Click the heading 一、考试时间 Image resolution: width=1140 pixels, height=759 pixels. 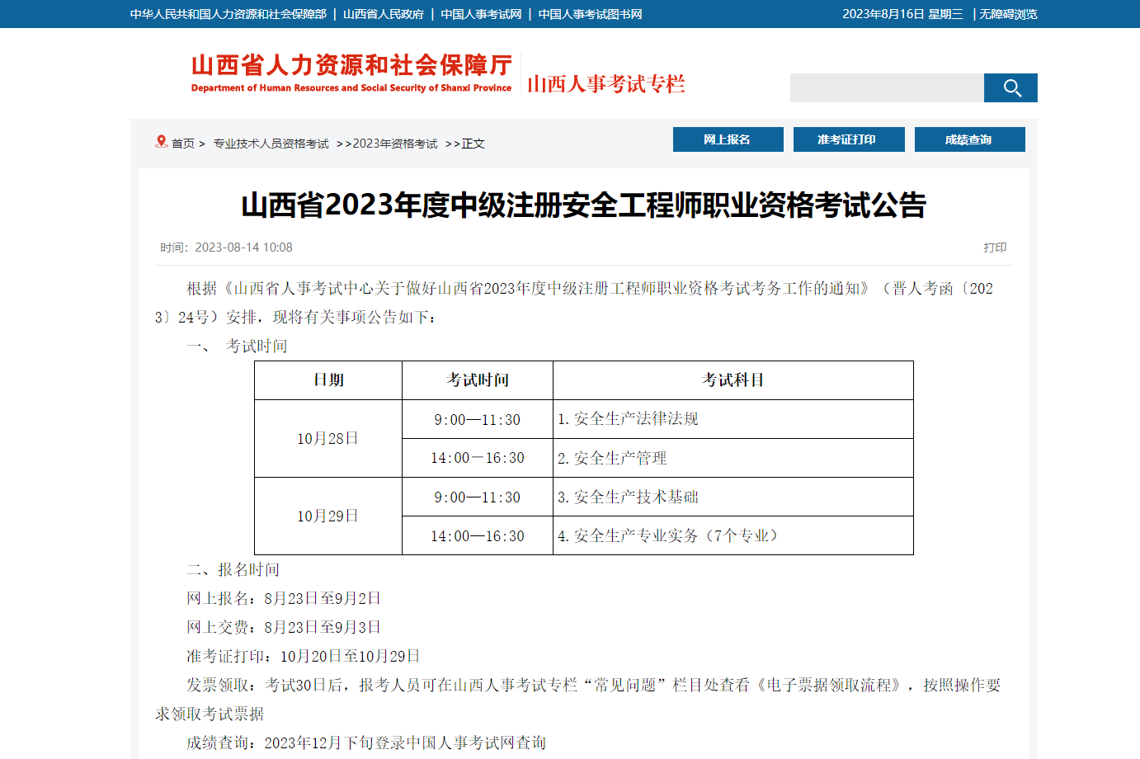pos(237,346)
